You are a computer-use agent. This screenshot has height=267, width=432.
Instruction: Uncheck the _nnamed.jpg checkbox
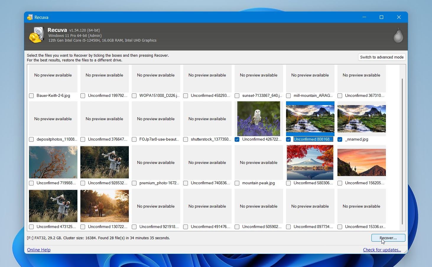click(x=340, y=139)
